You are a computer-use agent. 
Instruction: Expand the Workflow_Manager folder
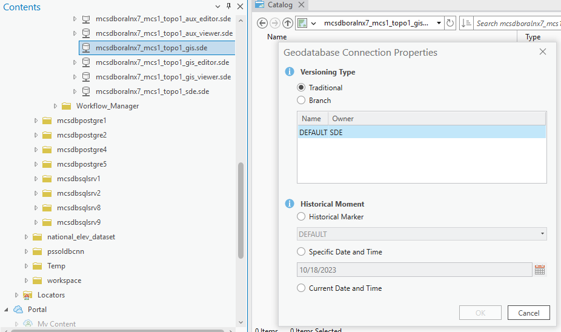coord(55,106)
